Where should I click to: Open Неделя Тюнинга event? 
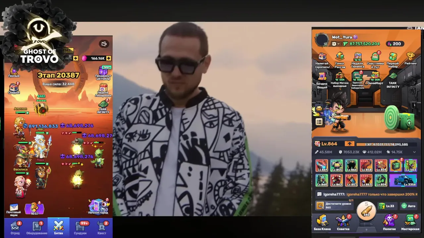pyautogui.click(x=357, y=60)
